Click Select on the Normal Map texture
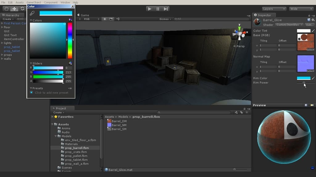This screenshot has height=177, width=316. coord(310,71)
